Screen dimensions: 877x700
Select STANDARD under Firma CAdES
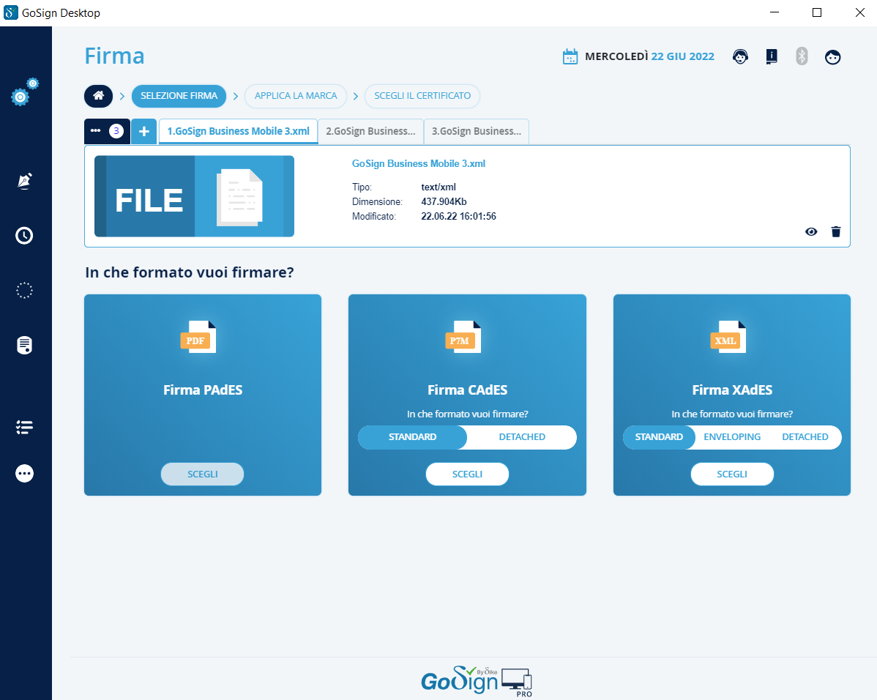pyautogui.click(x=412, y=437)
